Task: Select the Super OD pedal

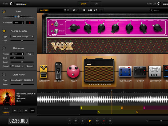Action: click(43, 71)
